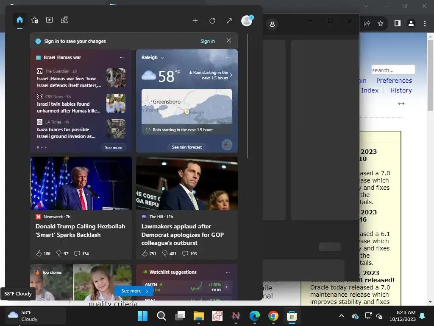Click Chrome share page icon
The width and height of the screenshot is (434, 326).
[x=367, y=24]
